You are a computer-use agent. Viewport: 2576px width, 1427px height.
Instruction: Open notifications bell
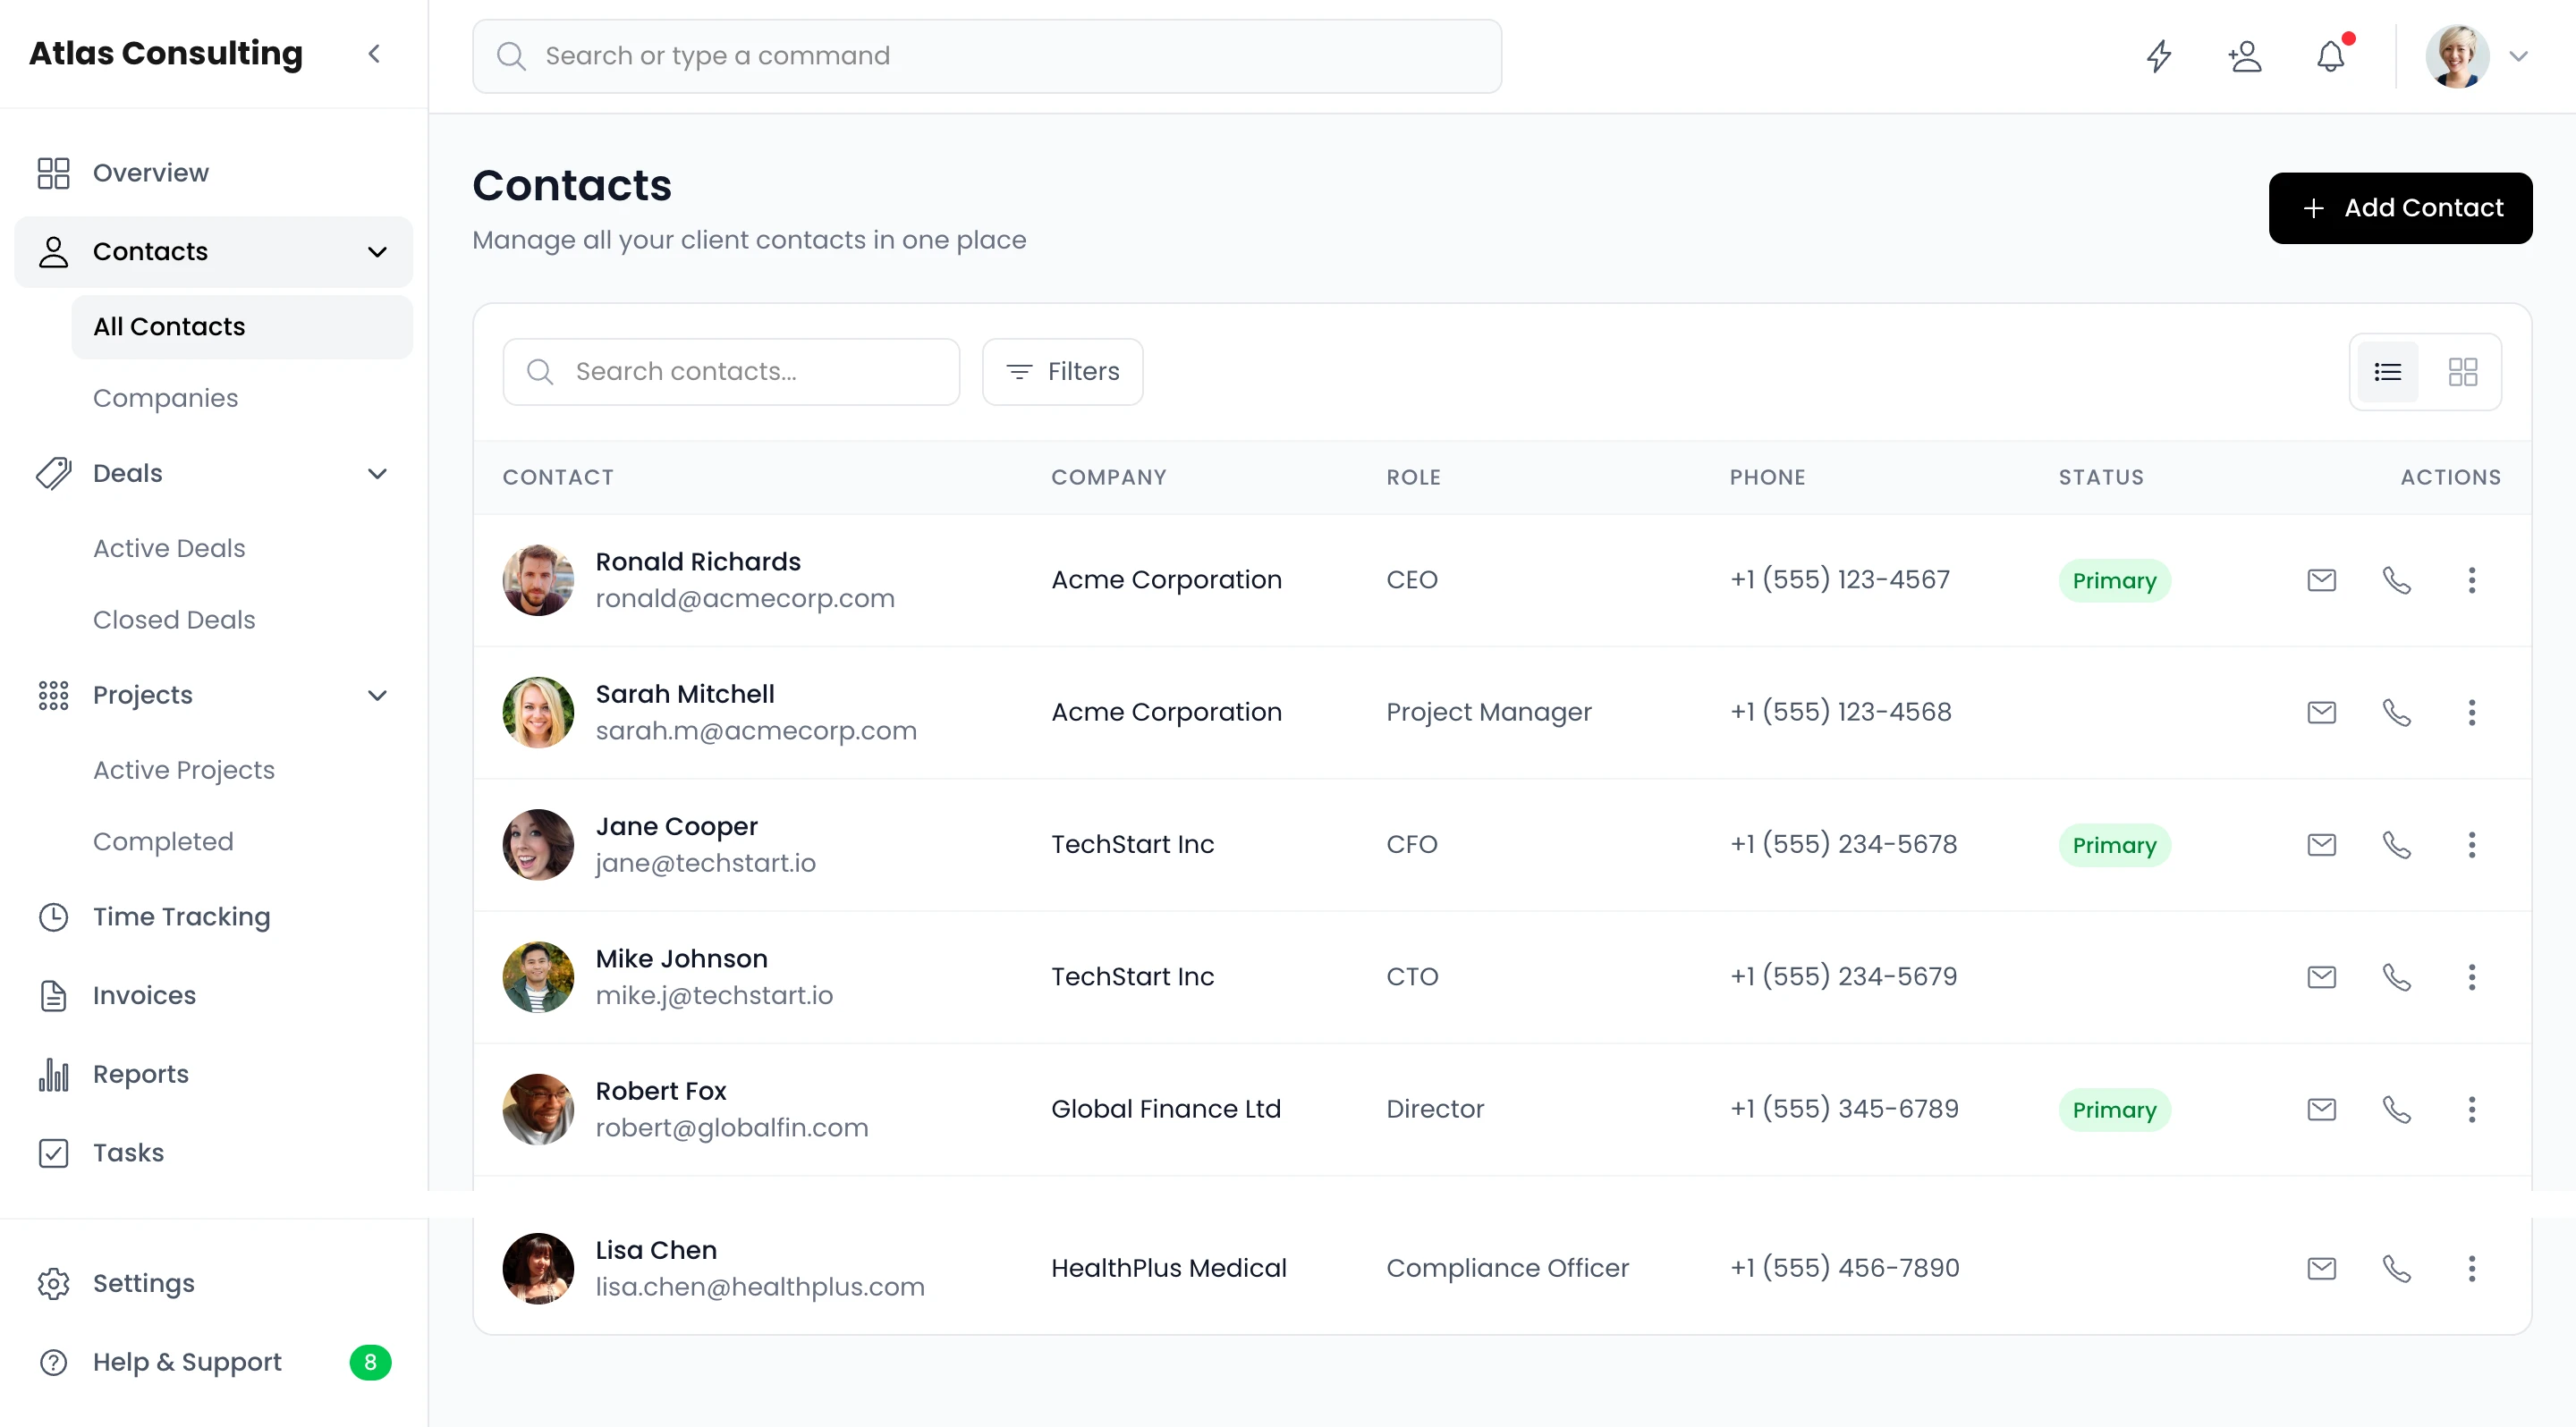2331,57
